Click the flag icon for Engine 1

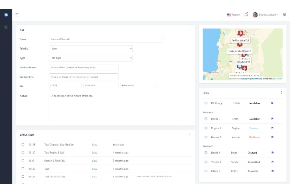272,128
